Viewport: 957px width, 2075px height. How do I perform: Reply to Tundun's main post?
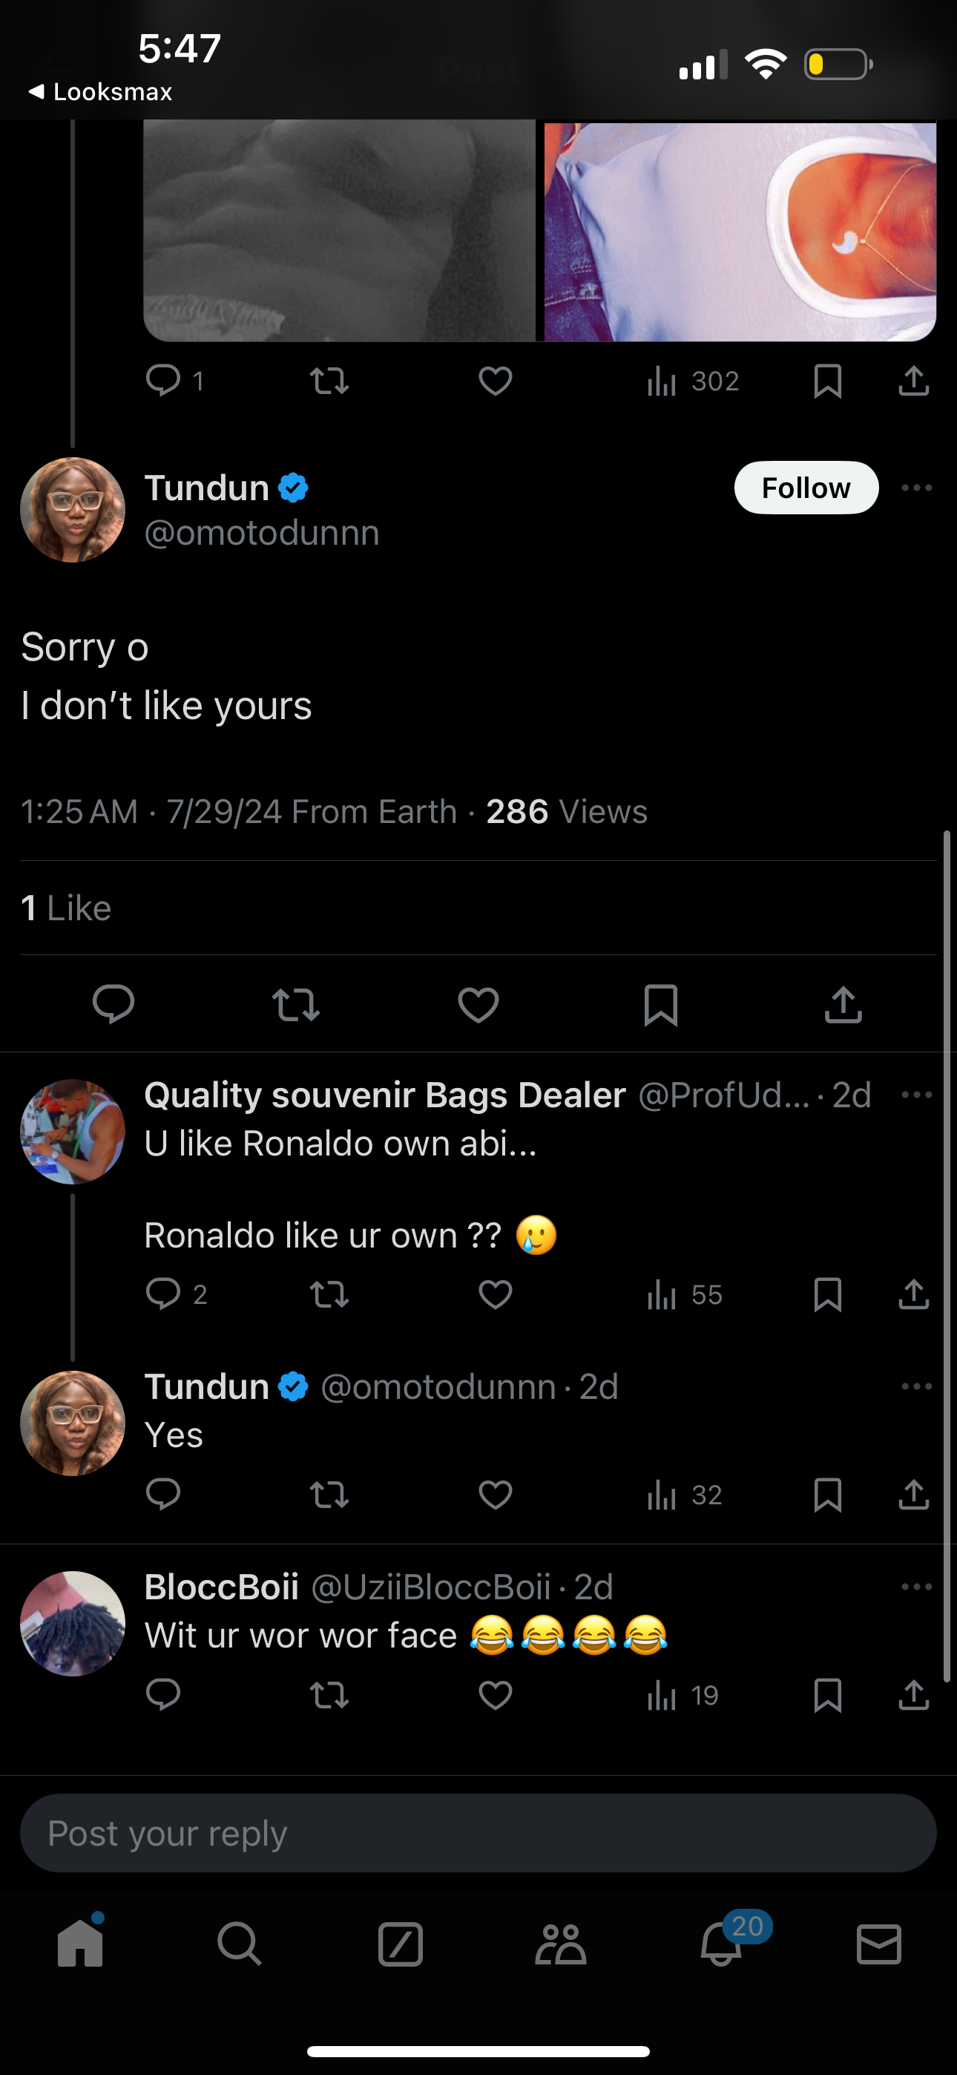pyautogui.click(x=114, y=1004)
